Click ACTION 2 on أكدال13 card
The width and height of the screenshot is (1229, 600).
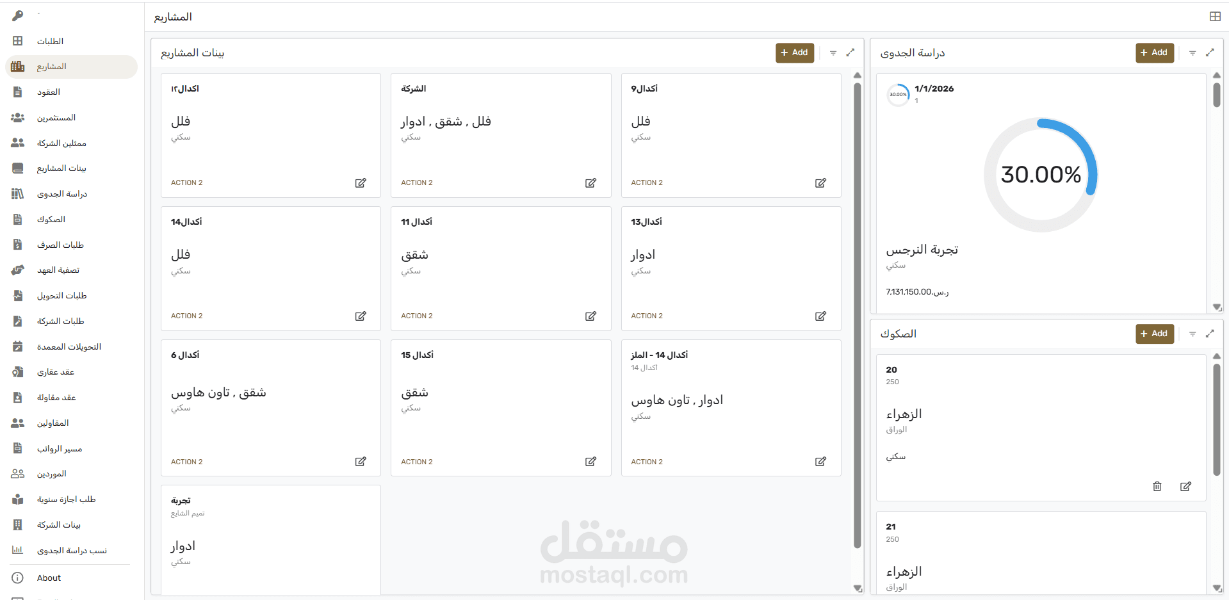pyautogui.click(x=647, y=316)
